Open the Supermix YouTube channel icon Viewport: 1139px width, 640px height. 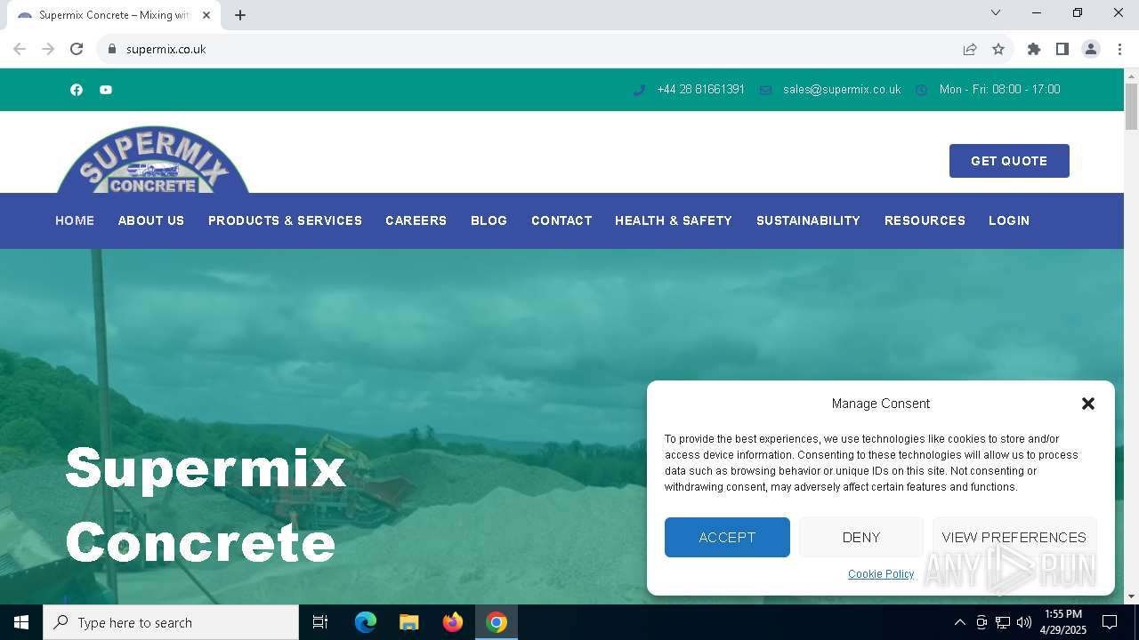click(106, 90)
